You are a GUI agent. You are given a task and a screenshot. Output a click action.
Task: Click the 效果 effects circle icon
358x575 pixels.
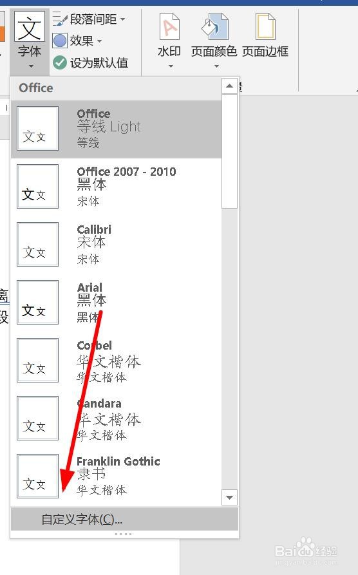[x=60, y=41]
